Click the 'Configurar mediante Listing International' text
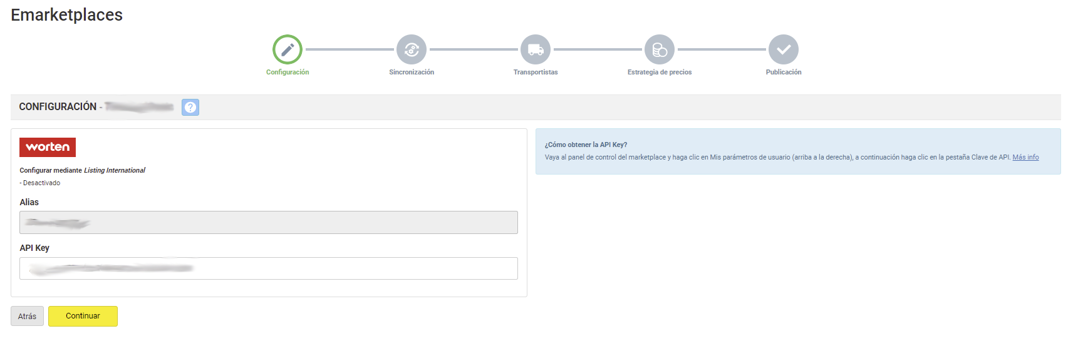Screen dimensions: 1073x346 tap(82, 170)
